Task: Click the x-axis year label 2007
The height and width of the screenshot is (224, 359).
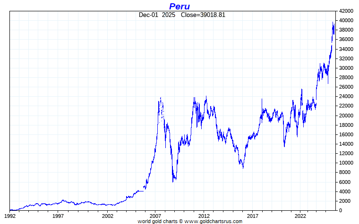Action: pyautogui.click(x=155, y=216)
